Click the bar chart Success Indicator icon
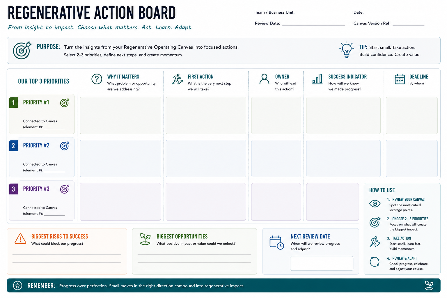The height and width of the screenshot is (298, 447). coord(317,79)
